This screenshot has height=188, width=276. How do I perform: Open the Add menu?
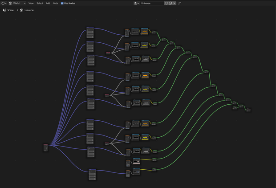pos(48,3)
